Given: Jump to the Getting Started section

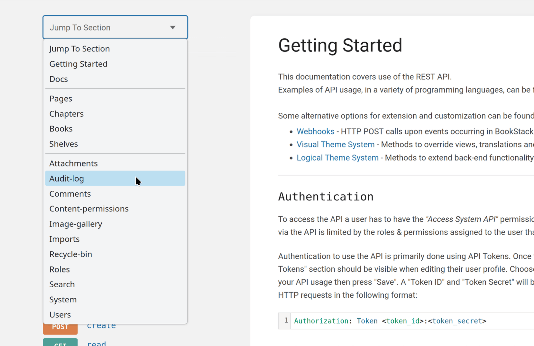Looking at the screenshot, I should point(78,64).
